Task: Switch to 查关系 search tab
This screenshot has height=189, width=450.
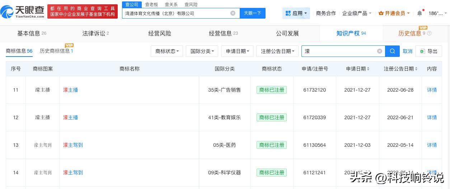Action: [171, 4]
